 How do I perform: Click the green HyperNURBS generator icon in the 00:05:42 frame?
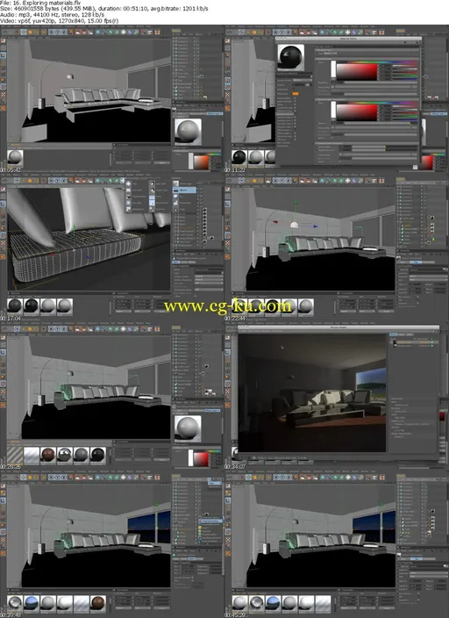(110, 32)
